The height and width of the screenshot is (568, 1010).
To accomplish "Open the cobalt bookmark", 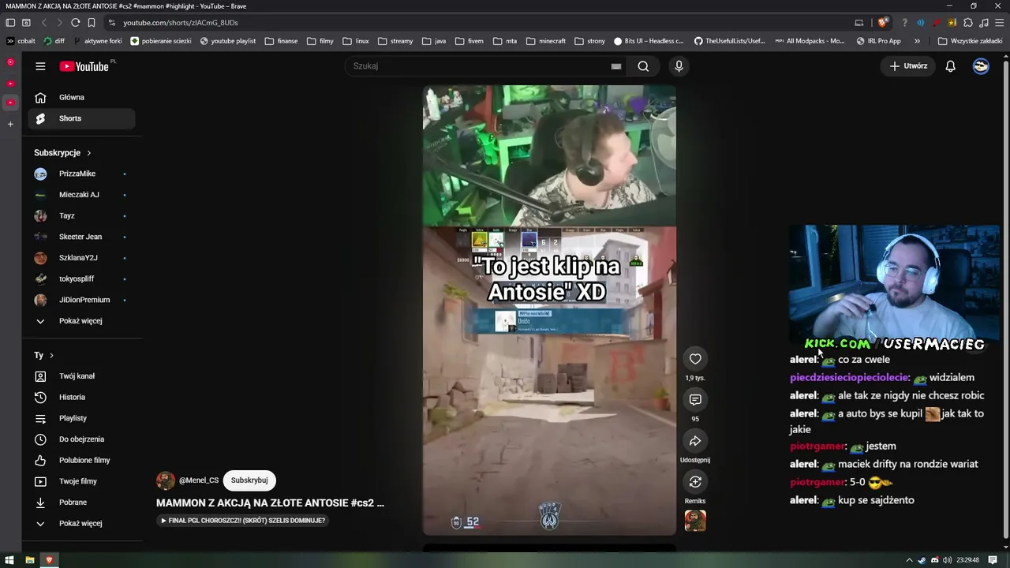I will point(21,41).
